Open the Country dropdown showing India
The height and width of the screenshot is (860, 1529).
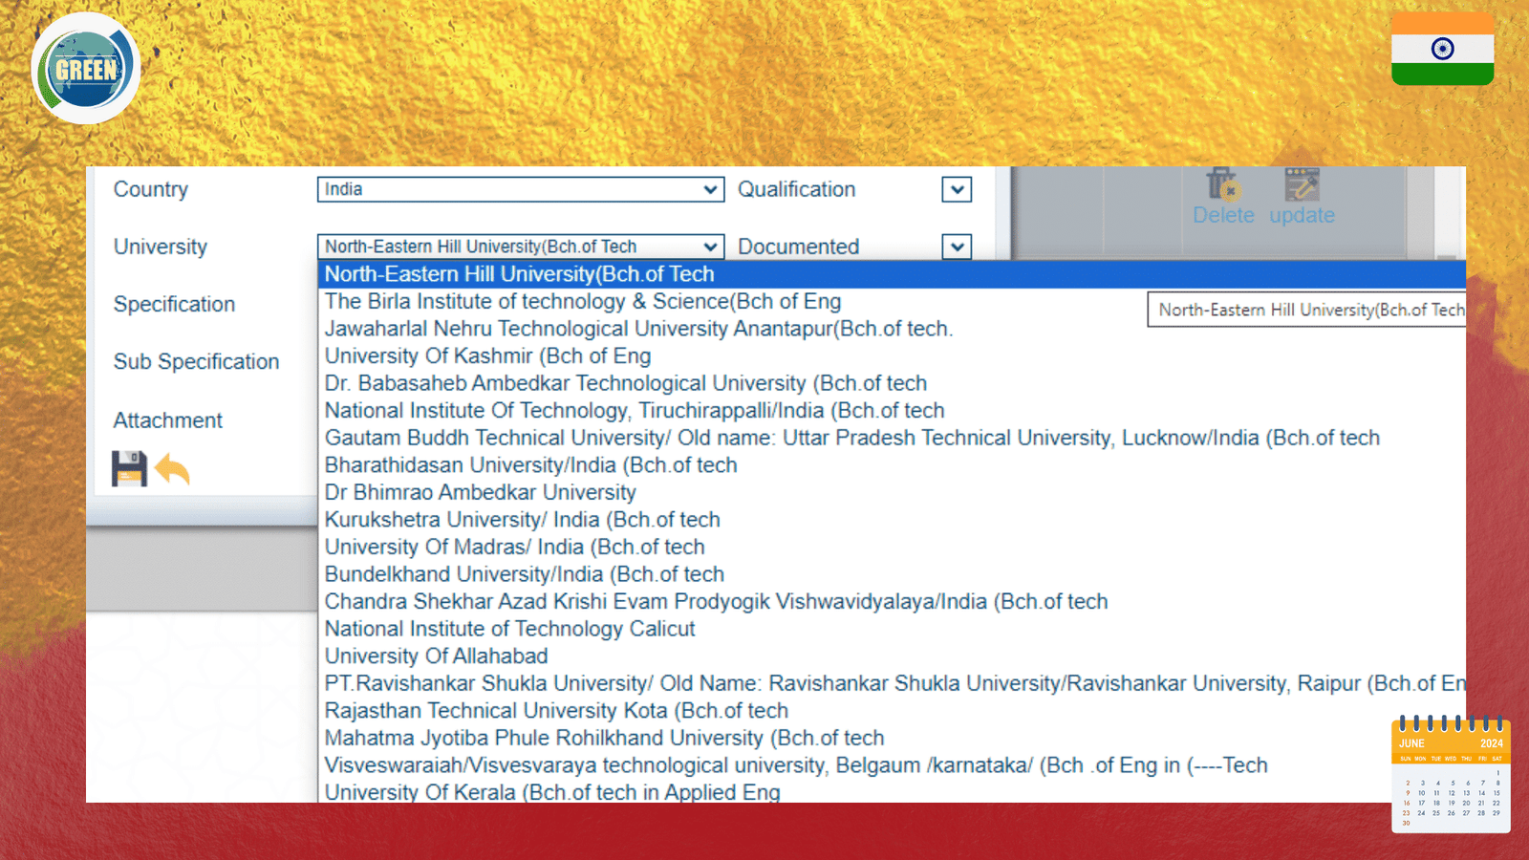[x=520, y=189]
